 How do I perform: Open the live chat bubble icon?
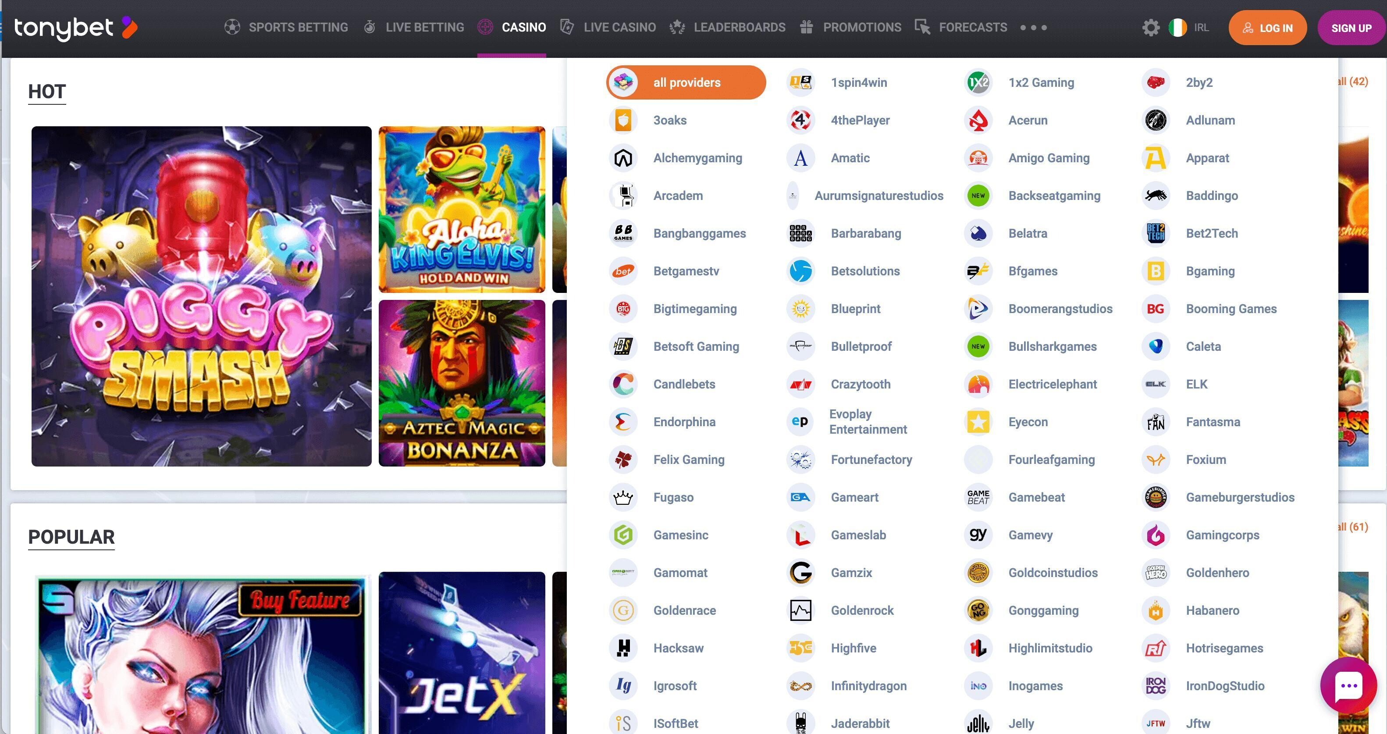click(x=1348, y=685)
